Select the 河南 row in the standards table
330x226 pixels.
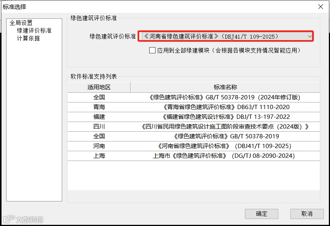pyautogui.click(x=98, y=146)
